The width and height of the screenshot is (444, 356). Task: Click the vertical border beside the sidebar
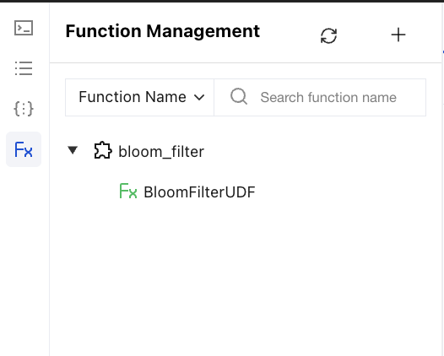[50, 180]
